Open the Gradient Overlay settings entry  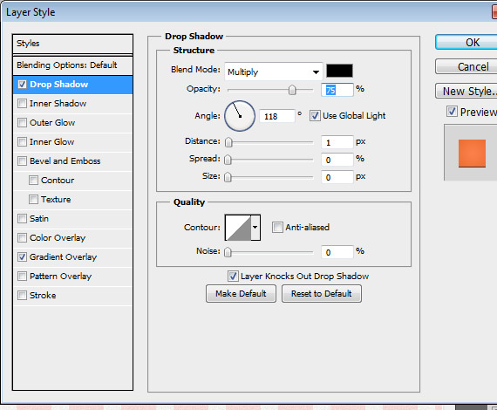72,257
